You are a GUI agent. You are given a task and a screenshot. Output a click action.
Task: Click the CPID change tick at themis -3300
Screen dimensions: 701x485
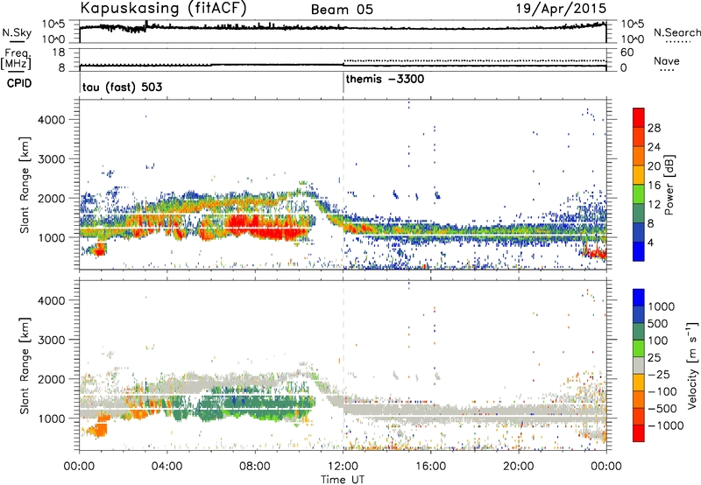pyautogui.click(x=343, y=83)
